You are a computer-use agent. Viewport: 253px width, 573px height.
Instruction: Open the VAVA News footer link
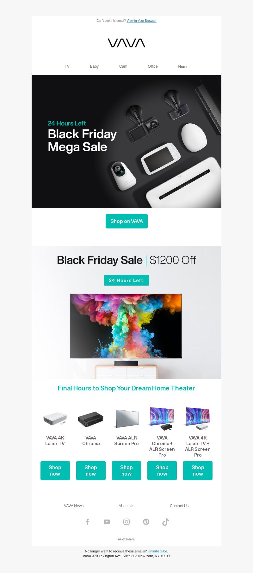pyautogui.click(x=74, y=506)
